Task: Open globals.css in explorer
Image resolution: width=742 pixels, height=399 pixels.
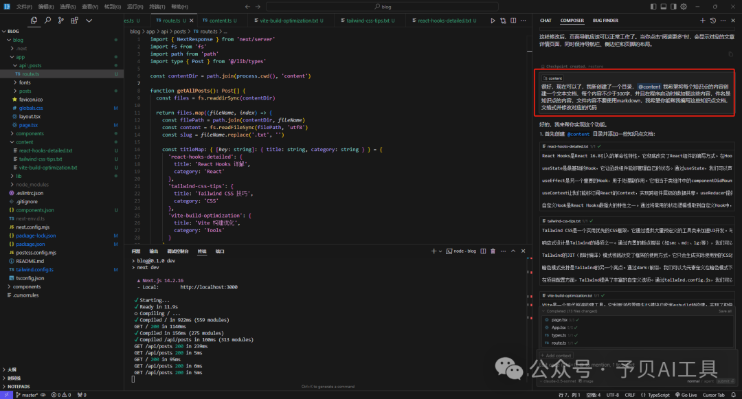Action: click(x=31, y=108)
